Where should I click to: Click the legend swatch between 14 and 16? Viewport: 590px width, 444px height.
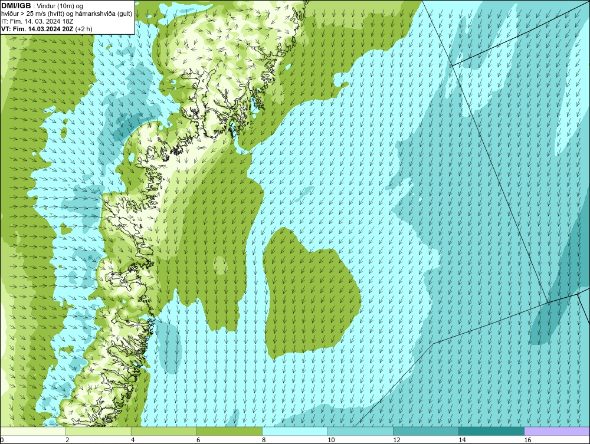pyautogui.click(x=491, y=431)
